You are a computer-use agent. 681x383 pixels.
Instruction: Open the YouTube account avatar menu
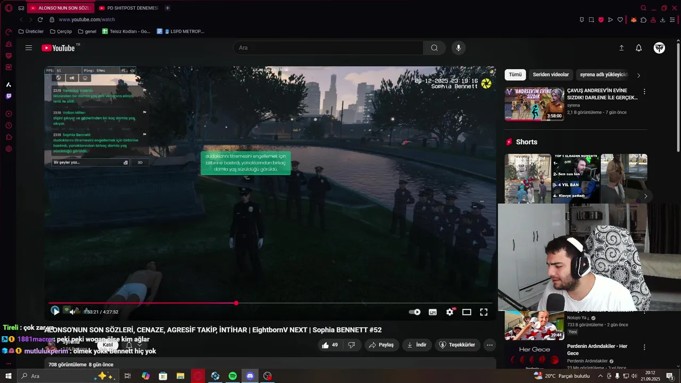(x=660, y=48)
